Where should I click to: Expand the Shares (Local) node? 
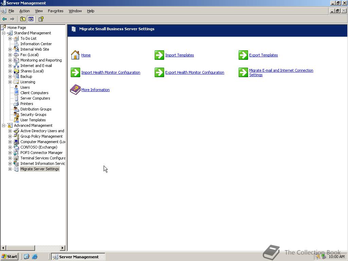click(10, 71)
